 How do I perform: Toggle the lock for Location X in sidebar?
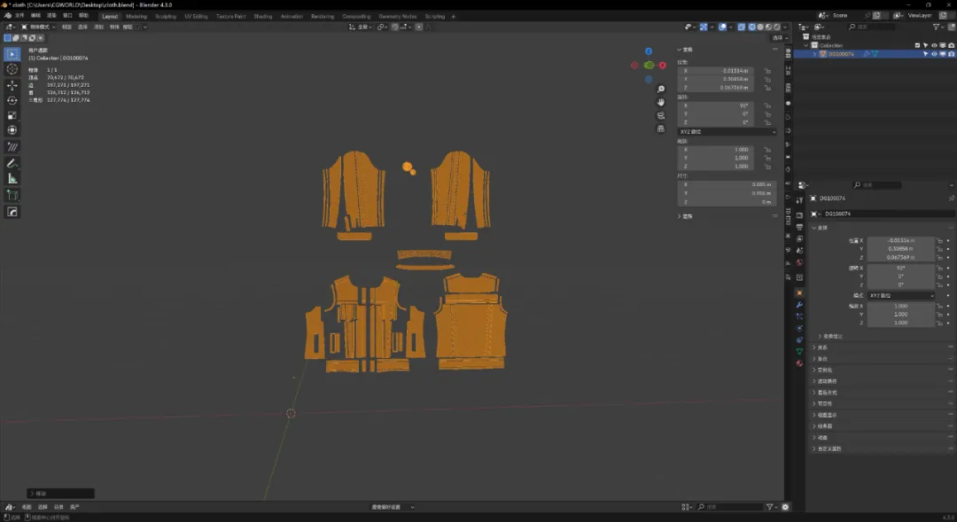click(767, 70)
